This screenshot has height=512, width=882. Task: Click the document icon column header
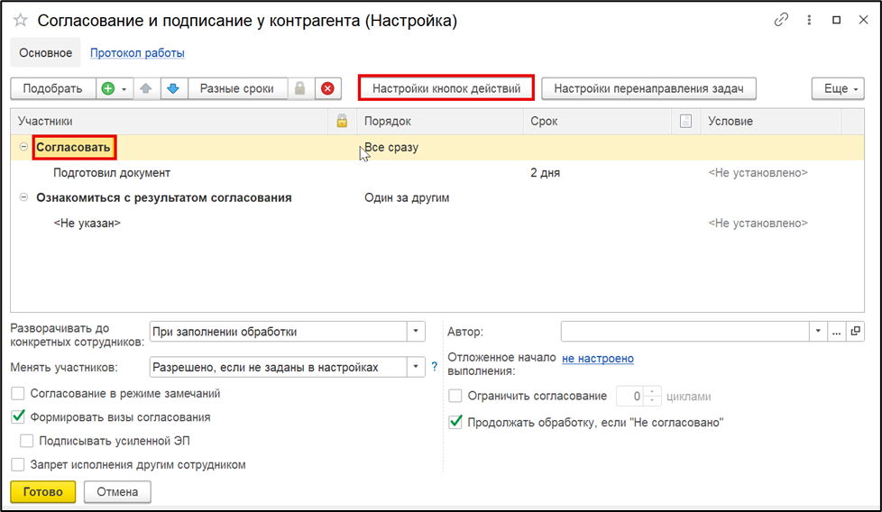(x=685, y=121)
